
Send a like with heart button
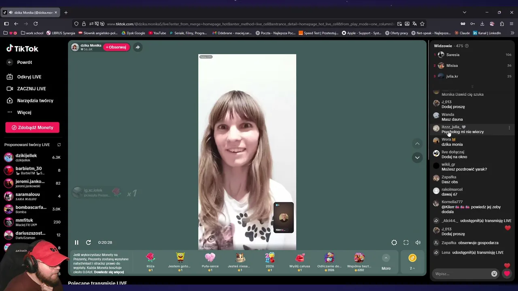coord(507,274)
